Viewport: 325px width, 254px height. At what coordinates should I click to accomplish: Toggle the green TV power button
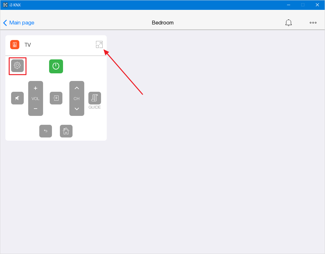click(56, 66)
